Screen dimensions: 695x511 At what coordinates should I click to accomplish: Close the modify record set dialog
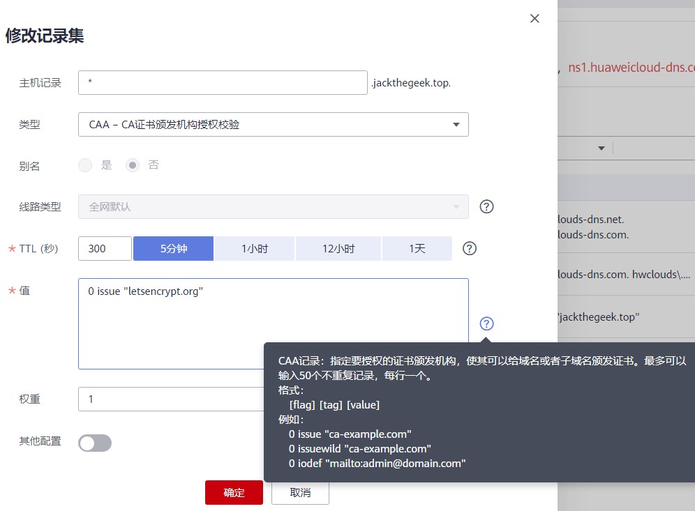535,19
